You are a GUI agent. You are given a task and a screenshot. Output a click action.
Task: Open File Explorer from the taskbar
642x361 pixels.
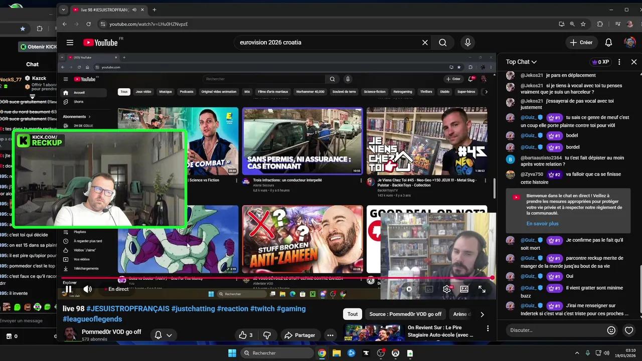pos(337,353)
